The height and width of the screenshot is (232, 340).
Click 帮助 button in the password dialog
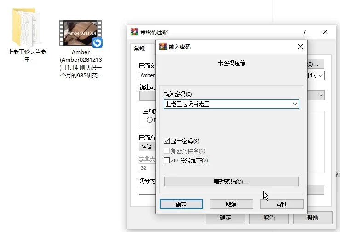[x=282, y=204]
